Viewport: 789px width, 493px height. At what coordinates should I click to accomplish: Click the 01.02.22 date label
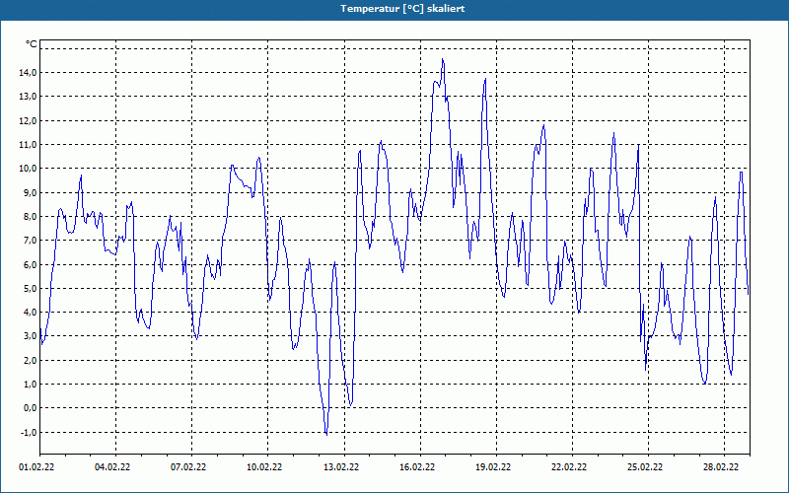coord(36,467)
